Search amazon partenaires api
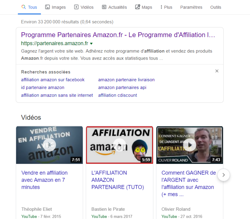 [122, 87]
